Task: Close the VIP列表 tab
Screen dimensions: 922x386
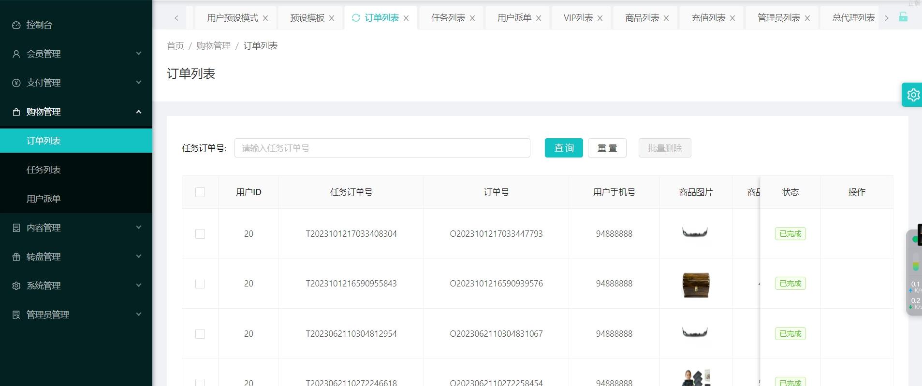Action: coord(600,18)
